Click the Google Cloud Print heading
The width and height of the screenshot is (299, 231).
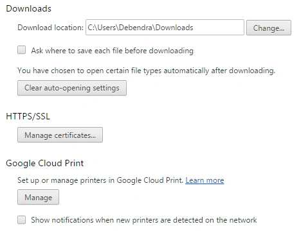point(45,164)
